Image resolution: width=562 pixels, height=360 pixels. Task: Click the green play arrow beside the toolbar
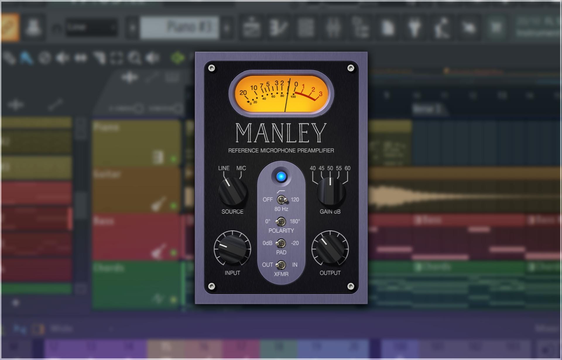coord(178,58)
